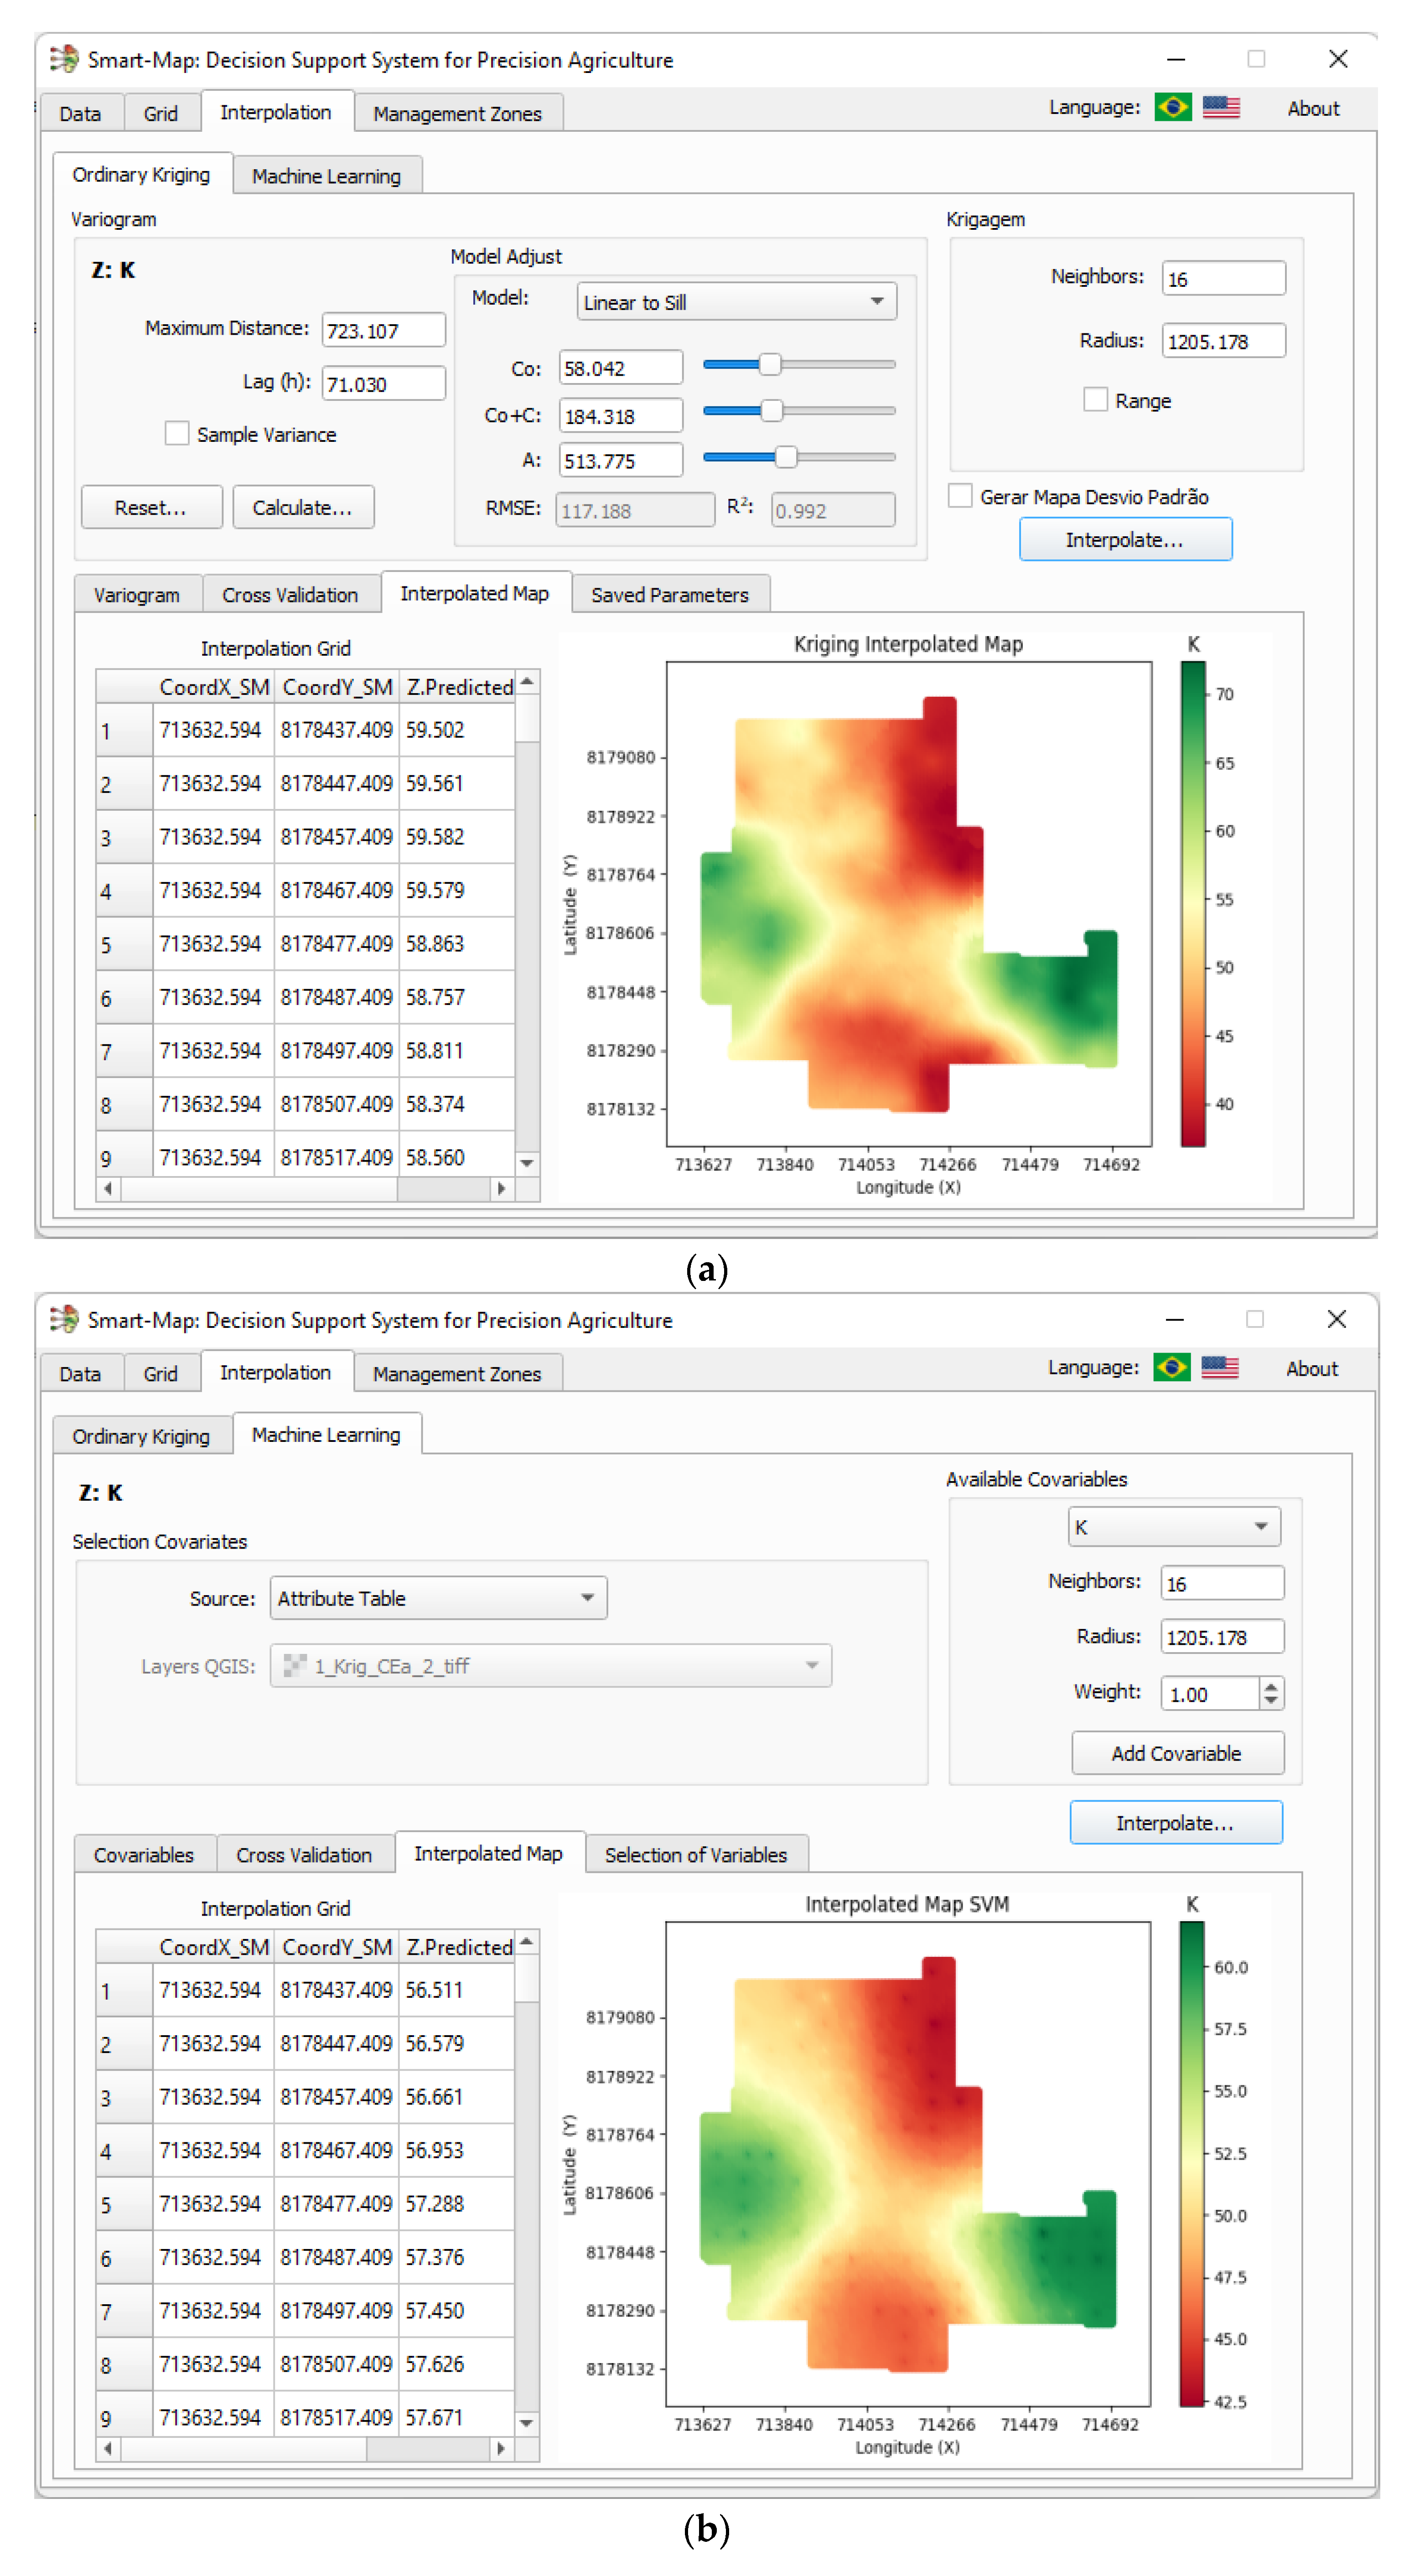Screen dimensions: 1409x2576
Task: Click the Add Covariable button
Action: point(1176,1753)
